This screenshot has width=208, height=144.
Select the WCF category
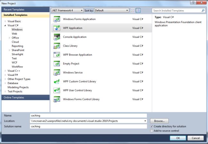click(x=14, y=62)
